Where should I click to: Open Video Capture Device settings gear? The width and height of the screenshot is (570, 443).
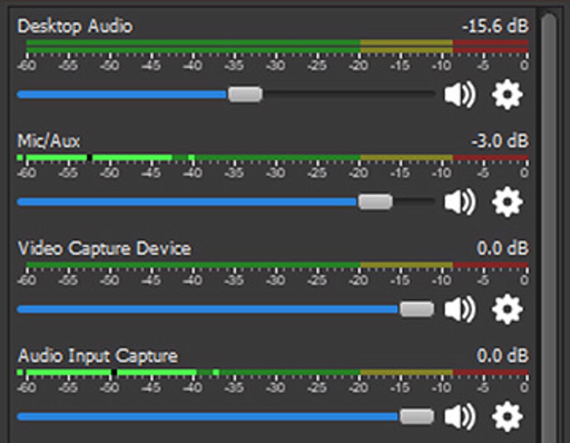pyautogui.click(x=507, y=309)
